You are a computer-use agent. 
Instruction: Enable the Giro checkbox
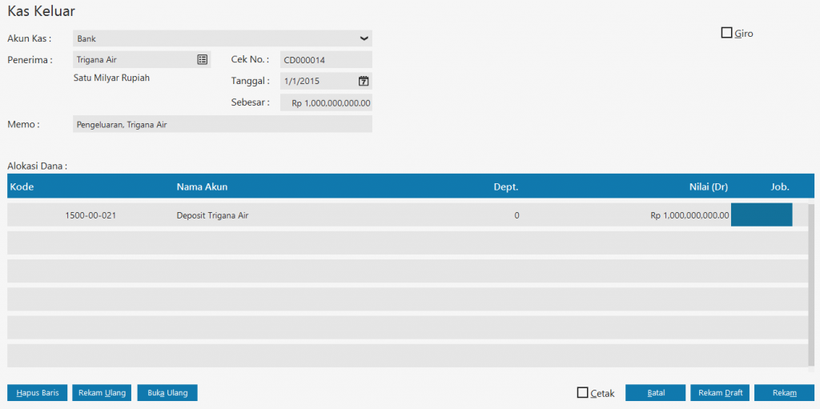point(727,33)
